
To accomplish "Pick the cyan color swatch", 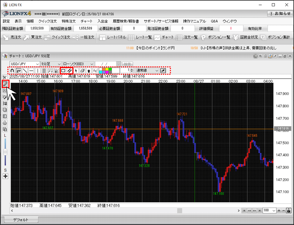I will tap(101, 72).
